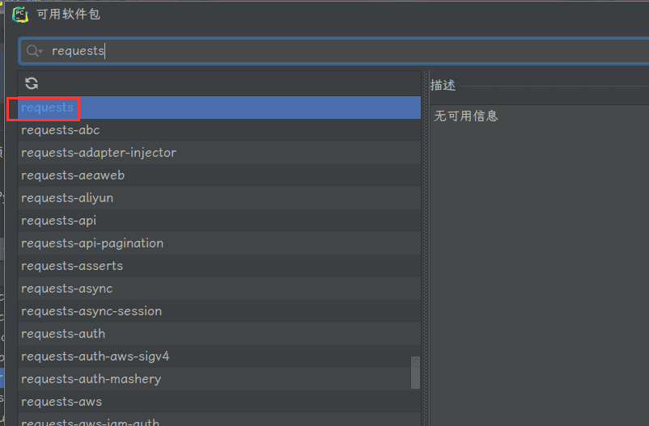Select requests-api package

click(59, 221)
